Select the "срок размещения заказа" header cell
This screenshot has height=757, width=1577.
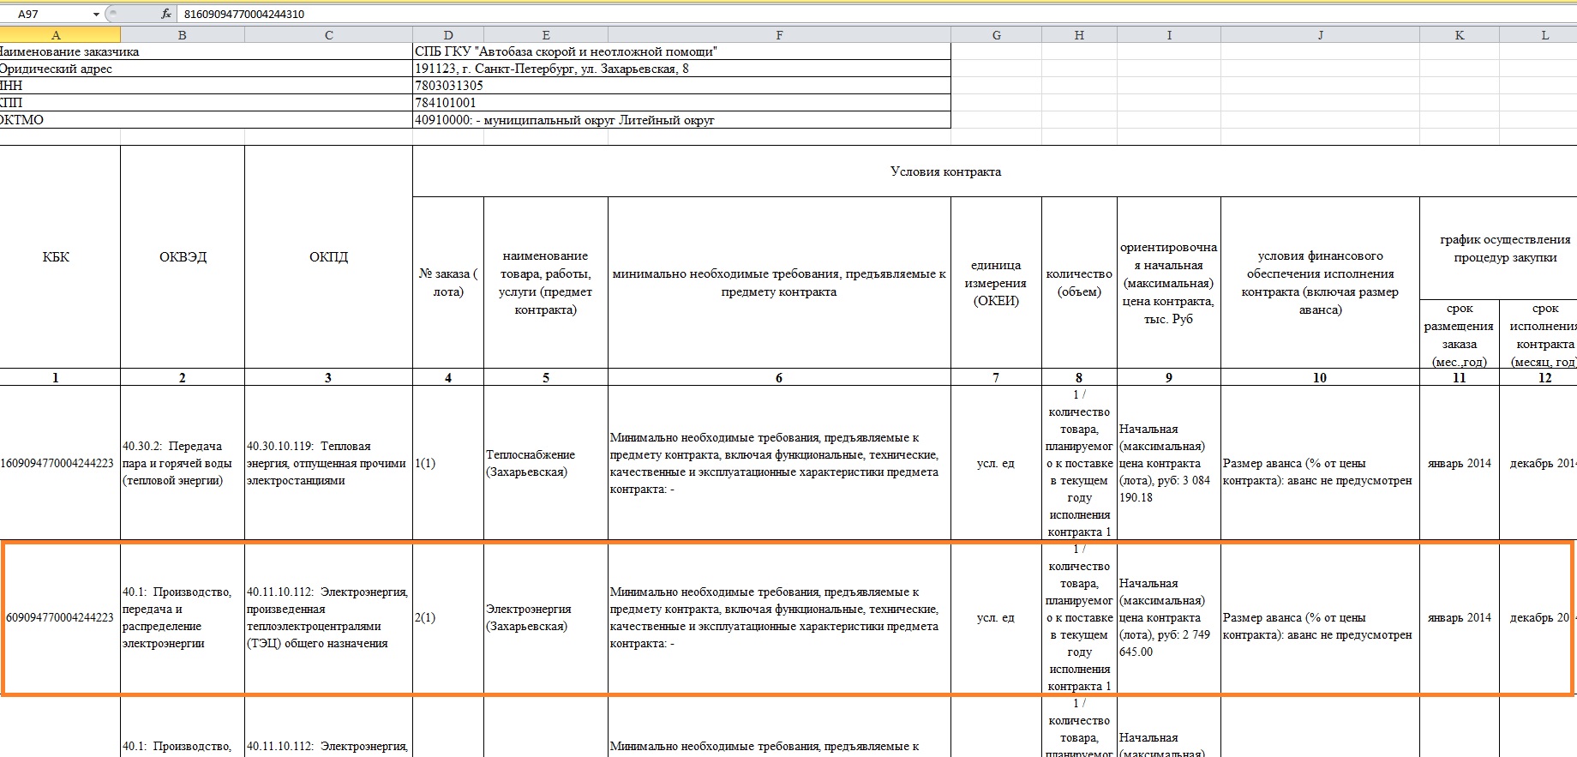click(1460, 334)
